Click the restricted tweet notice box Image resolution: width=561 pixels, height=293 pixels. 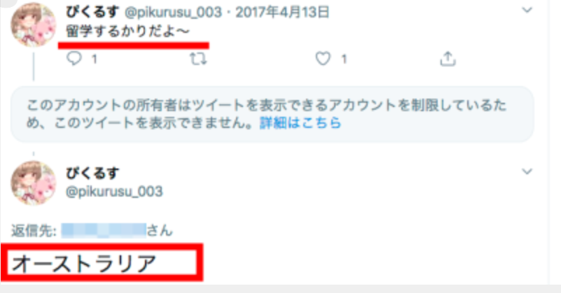point(272,114)
